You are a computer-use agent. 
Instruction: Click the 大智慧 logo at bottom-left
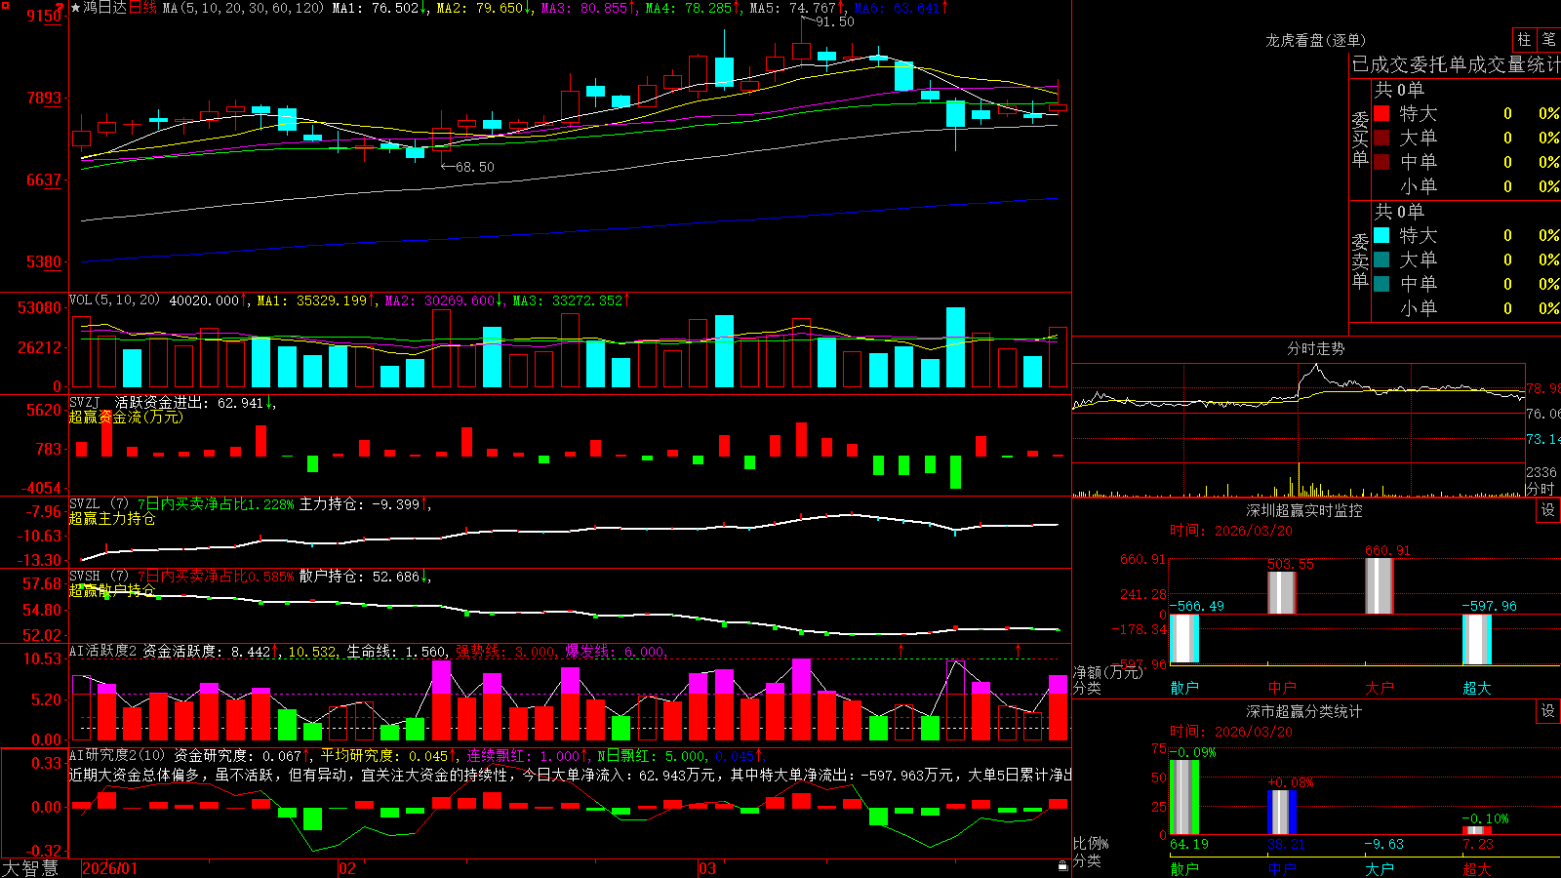[x=30, y=867]
